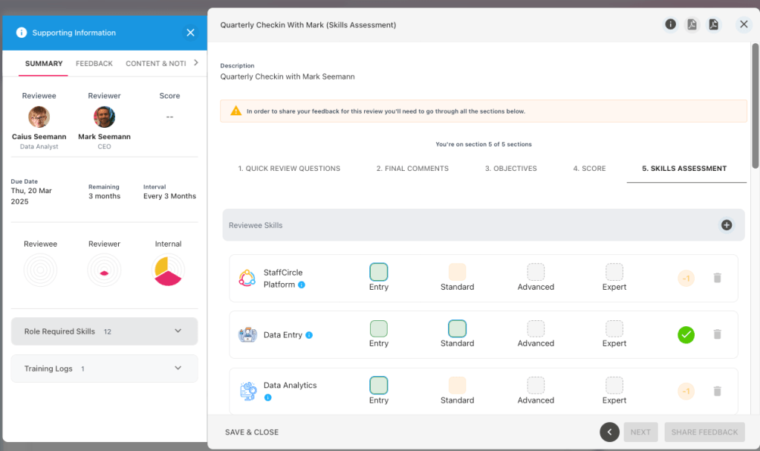Add a skill with the plus icon
Screen dimensions: 760x451
[x=727, y=225]
